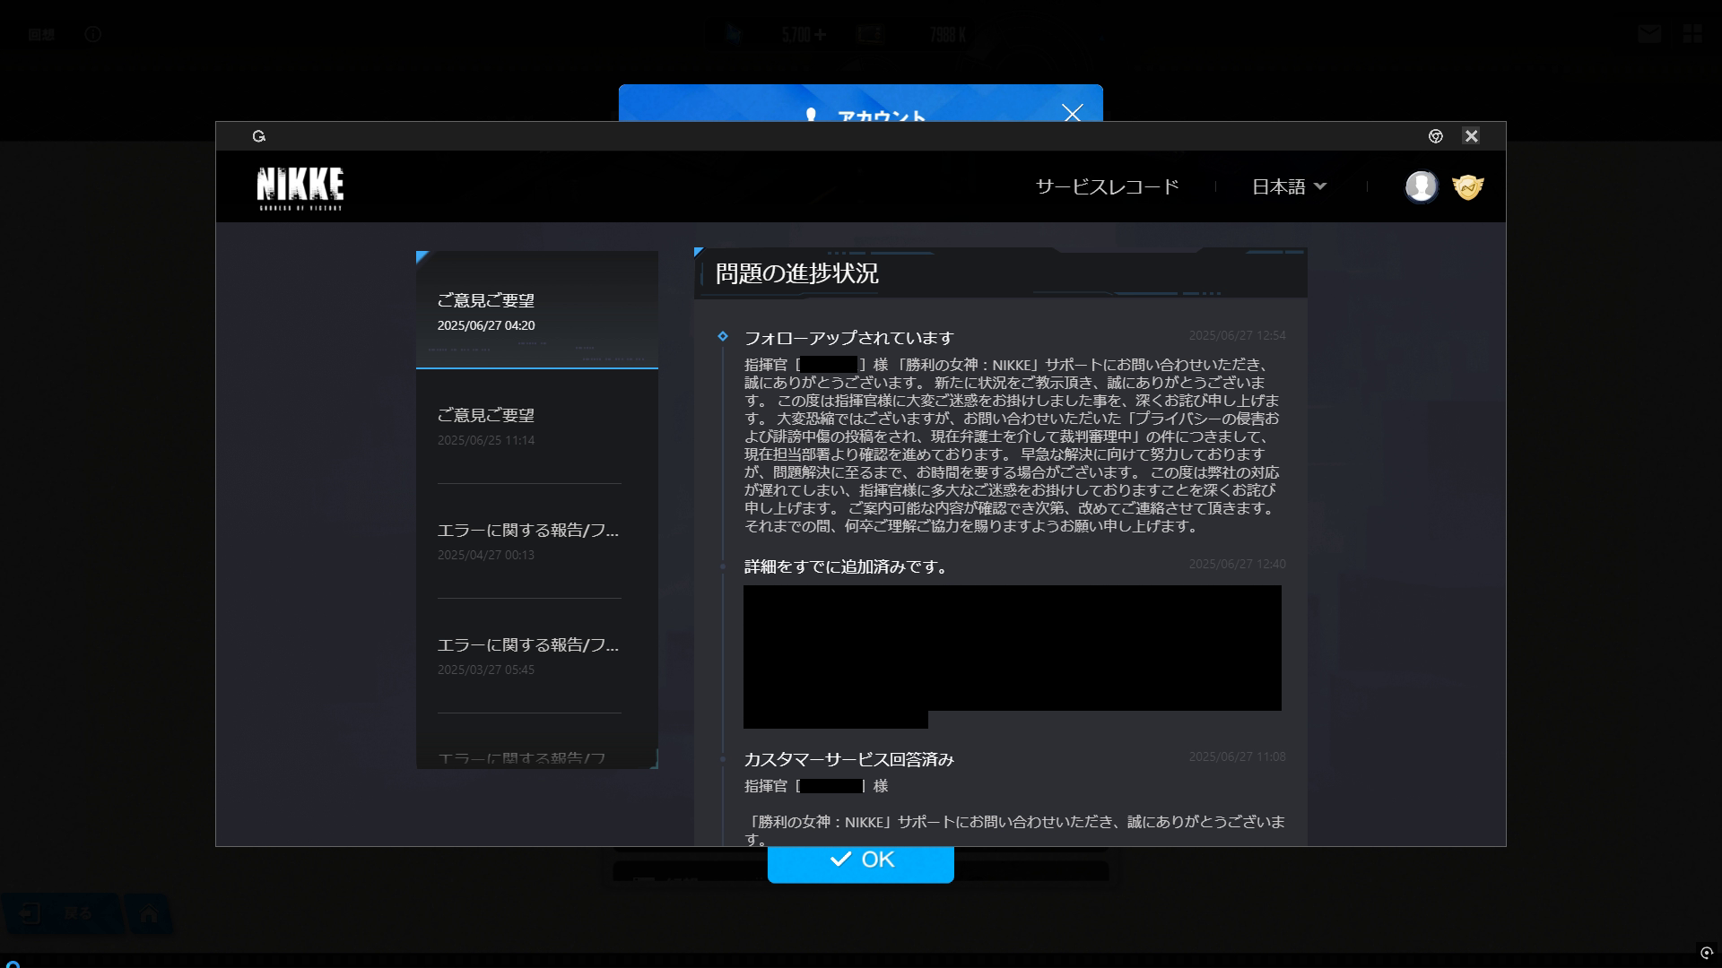Open the dimmed grid menu icon in the game top bar
Image resolution: width=1722 pixels, height=968 pixels.
coord(1692,34)
